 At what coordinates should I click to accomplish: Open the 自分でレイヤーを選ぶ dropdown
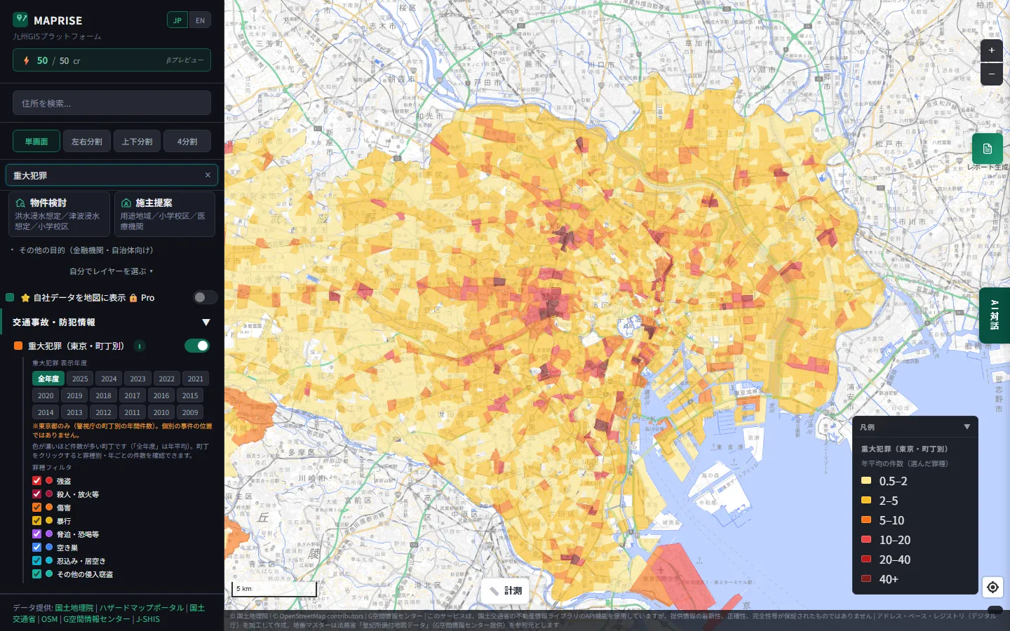112,271
